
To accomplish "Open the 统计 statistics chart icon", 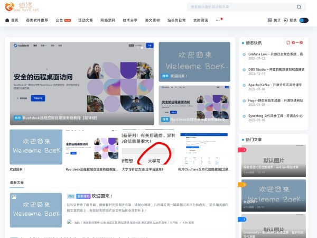I will (269, 20).
